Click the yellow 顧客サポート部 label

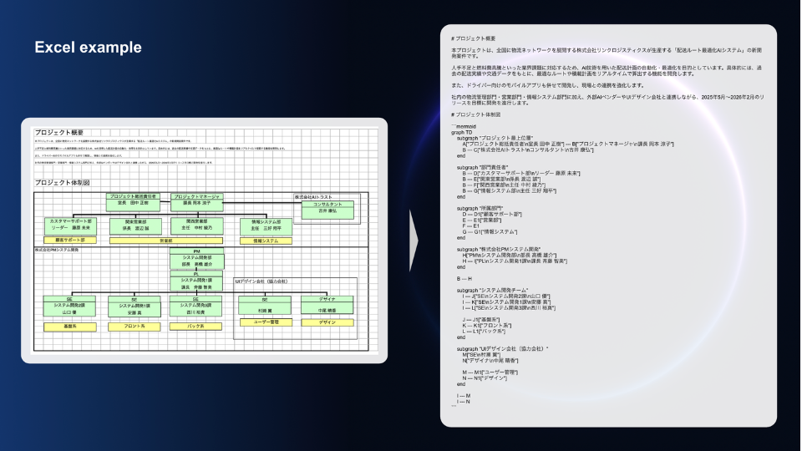[70, 241]
